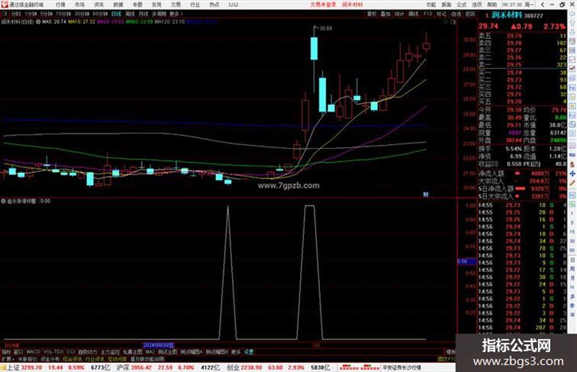Switch chart to 1分钟 period
Screen dimensions: 577x372
pos(31,13)
